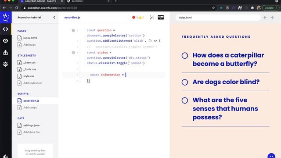The image size is (281, 158).
Task: Click the magic wand format code icon
Action: (151, 18)
